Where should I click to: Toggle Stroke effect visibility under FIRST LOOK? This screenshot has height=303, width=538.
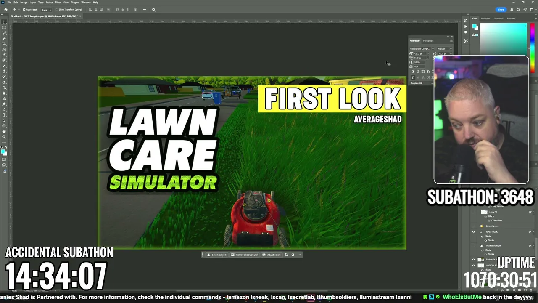487,240
